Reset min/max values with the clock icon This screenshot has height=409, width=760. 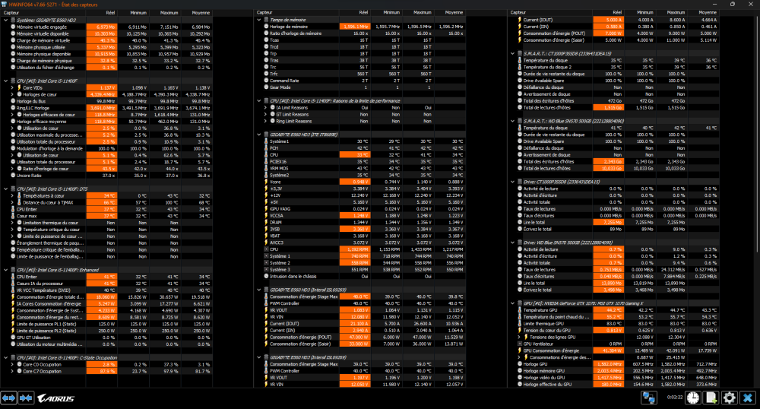(693, 398)
